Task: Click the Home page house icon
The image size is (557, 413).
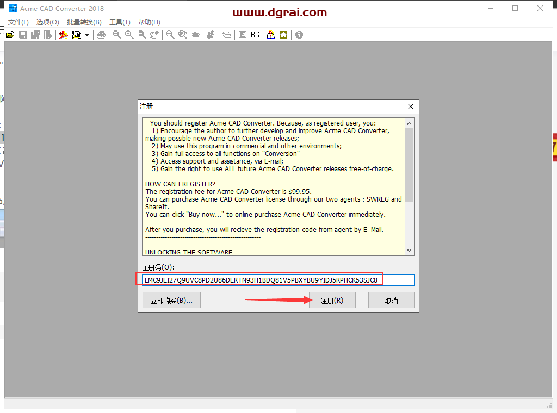Action: tap(283, 35)
